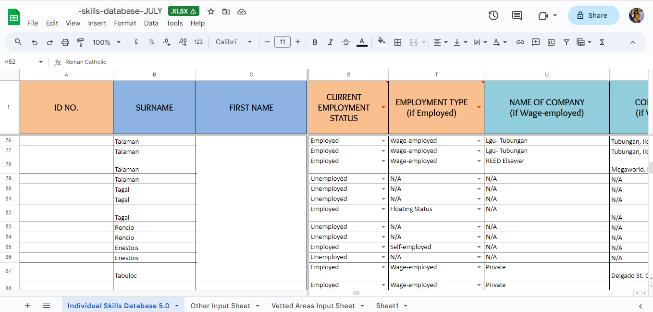Open version history clock icon
Viewport: 653px width, 312px height.
pyautogui.click(x=493, y=15)
